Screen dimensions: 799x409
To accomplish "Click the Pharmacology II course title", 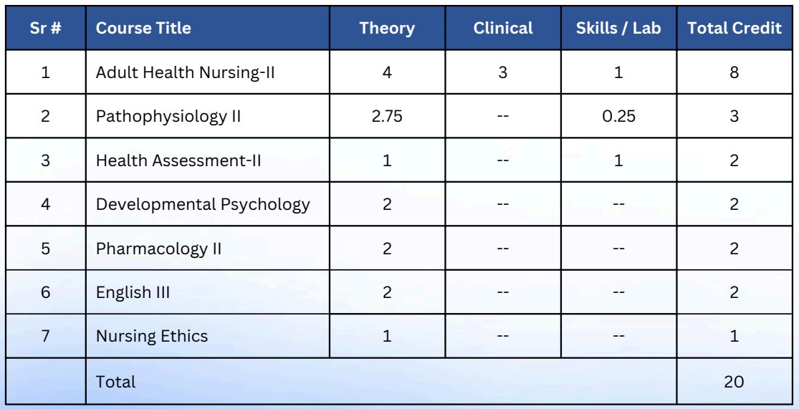I will click(158, 249).
